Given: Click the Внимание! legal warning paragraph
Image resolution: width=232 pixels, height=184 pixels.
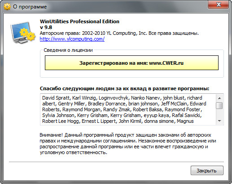Looking at the screenshot, I should point(128,144).
